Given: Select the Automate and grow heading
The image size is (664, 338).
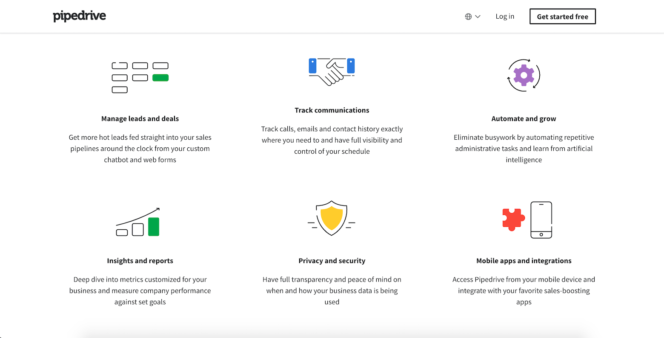Looking at the screenshot, I should point(524,119).
